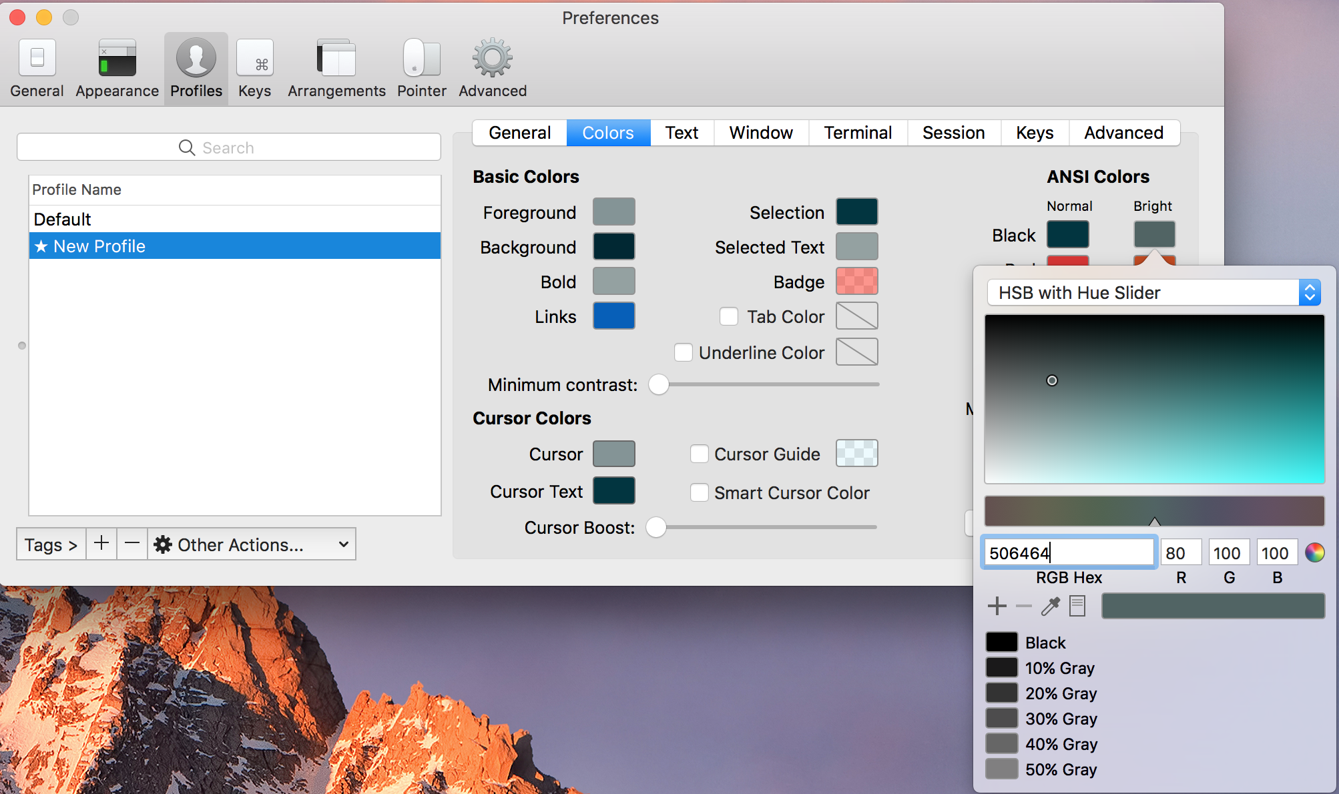Switch to the Terminal tab

[858, 133]
